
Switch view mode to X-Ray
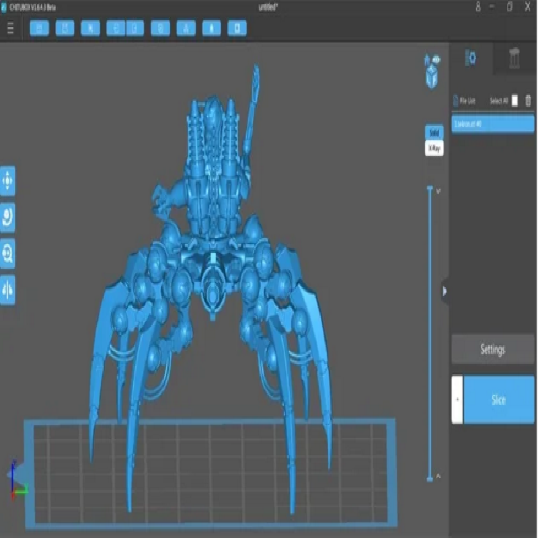[x=434, y=149]
